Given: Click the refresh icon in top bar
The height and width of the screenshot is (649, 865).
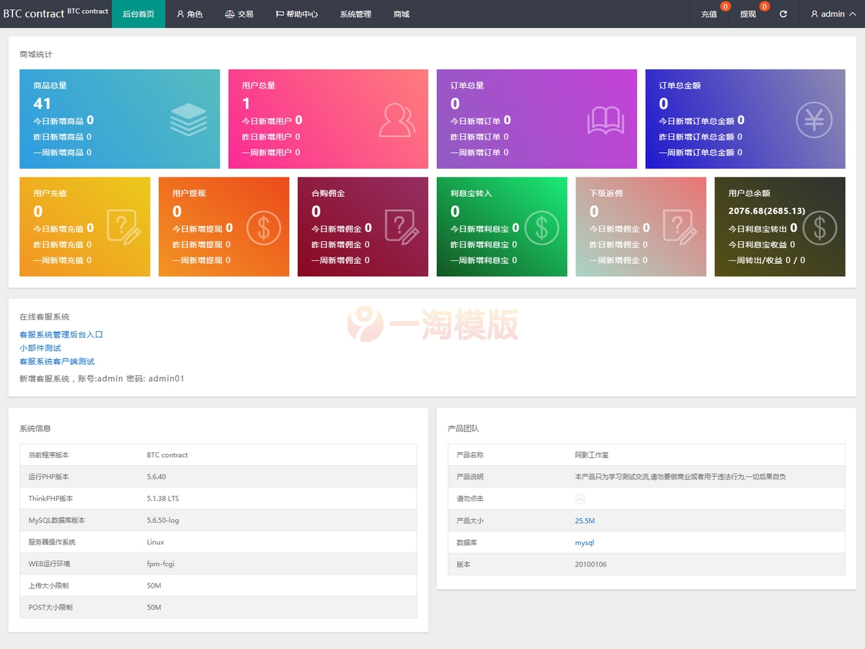Looking at the screenshot, I should pyautogui.click(x=783, y=14).
